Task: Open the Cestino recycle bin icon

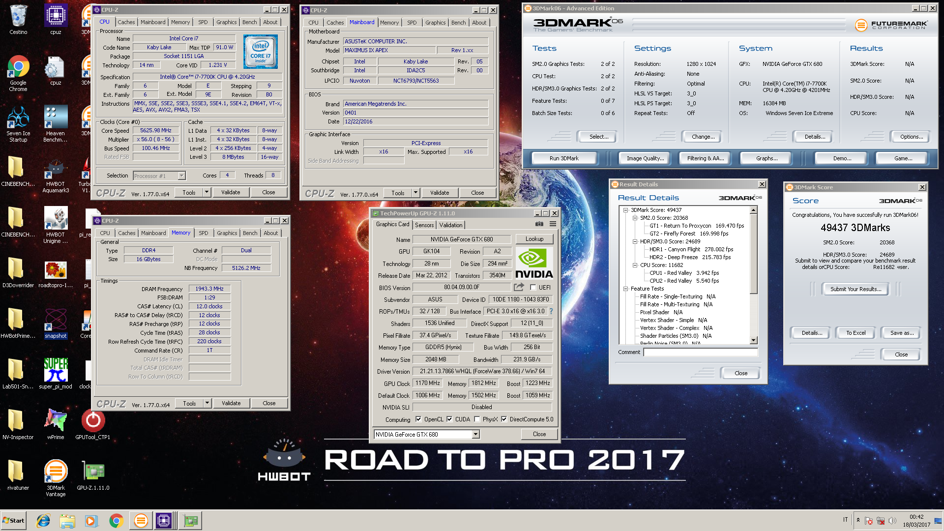Action: click(18, 20)
